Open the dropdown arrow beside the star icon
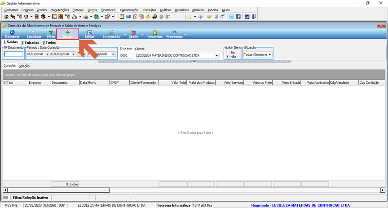Image resolution: width=388 pixels, height=208 pixels. [195, 17]
